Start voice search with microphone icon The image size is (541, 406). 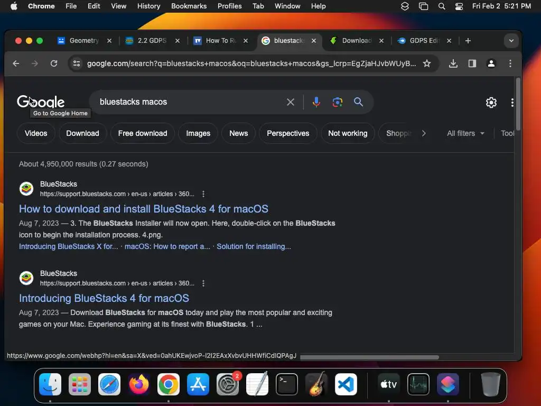tap(316, 102)
